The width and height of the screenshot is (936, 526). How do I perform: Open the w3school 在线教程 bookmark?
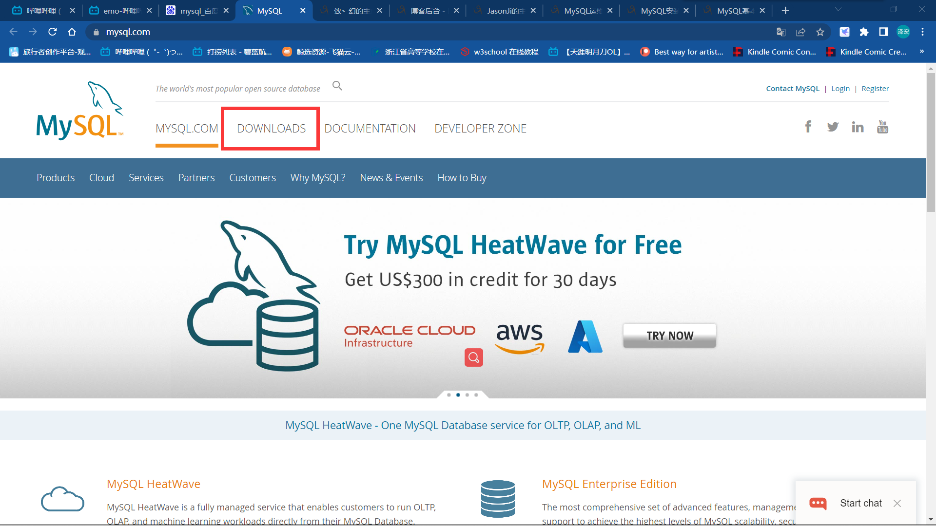(x=500, y=52)
